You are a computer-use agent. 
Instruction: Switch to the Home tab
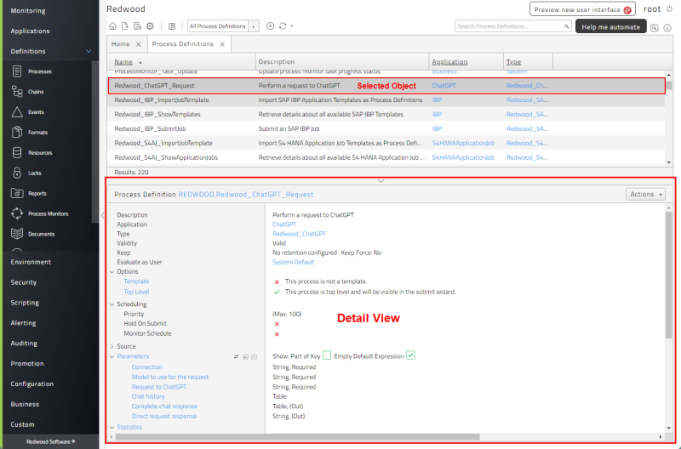click(x=120, y=44)
